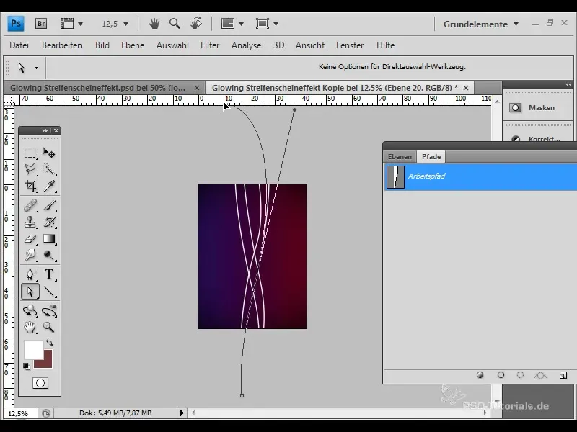Select the Smudge tool

click(30, 255)
